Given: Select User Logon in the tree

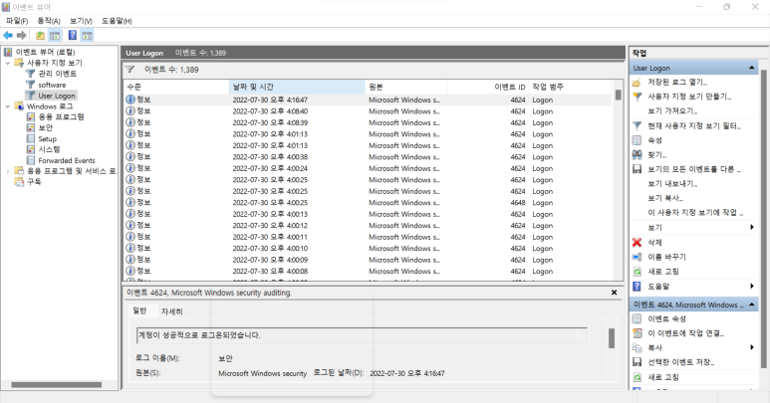Looking at the screenshot, I should pos(57,96).
